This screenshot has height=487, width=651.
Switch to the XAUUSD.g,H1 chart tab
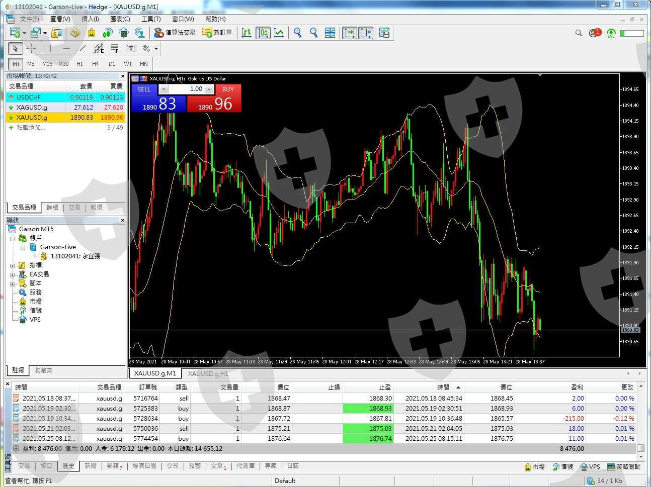click(x=208, y=373)
